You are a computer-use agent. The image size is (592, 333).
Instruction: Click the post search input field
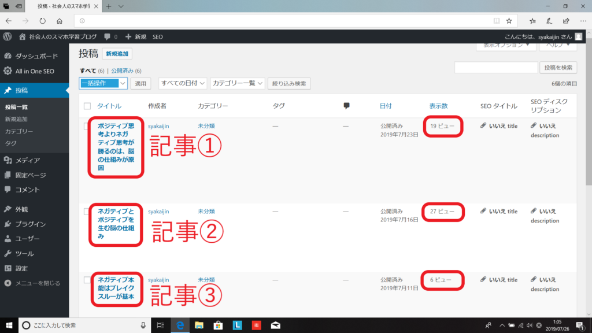496,68
